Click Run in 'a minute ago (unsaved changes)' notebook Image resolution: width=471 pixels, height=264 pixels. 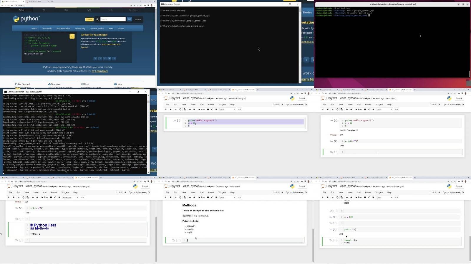click(x=202, y=110)
